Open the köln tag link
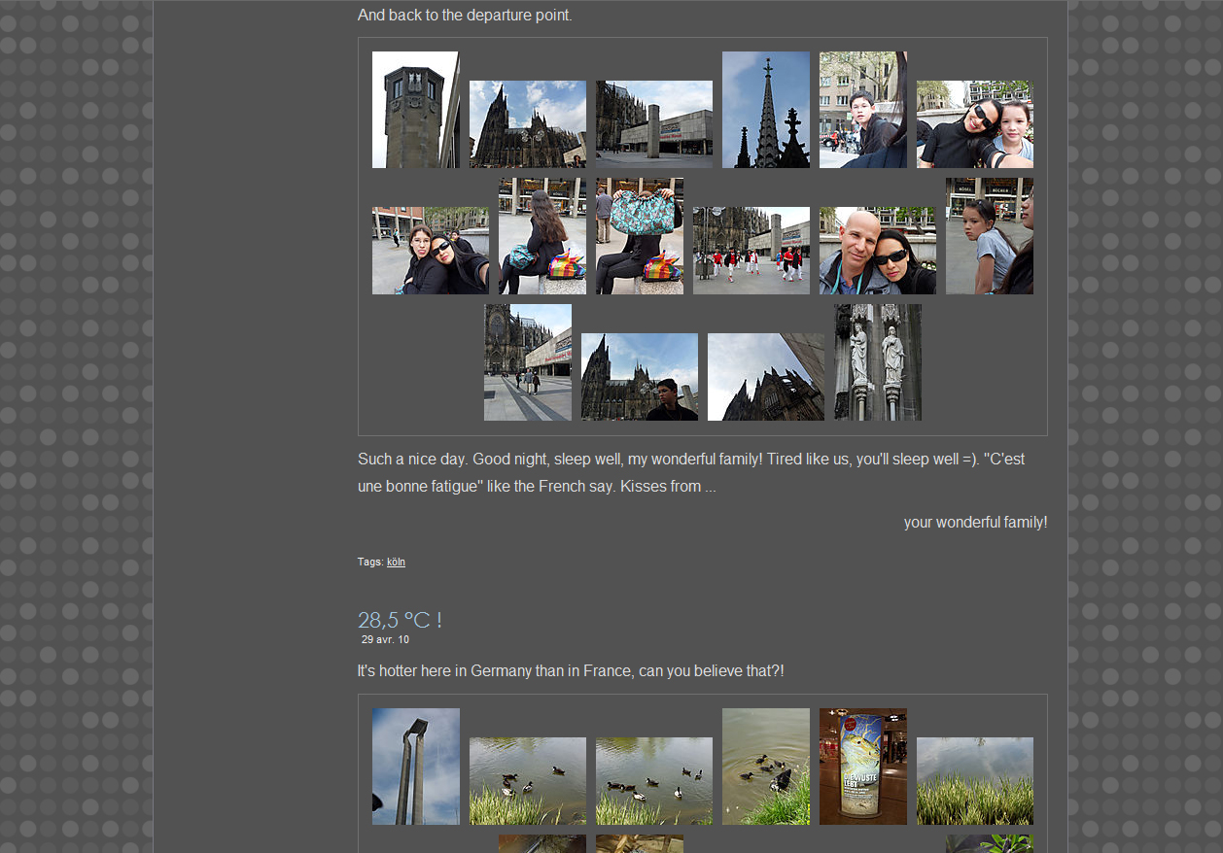Image resolution: width=1223 pixels, height=853 pixels. click(396, 562)
